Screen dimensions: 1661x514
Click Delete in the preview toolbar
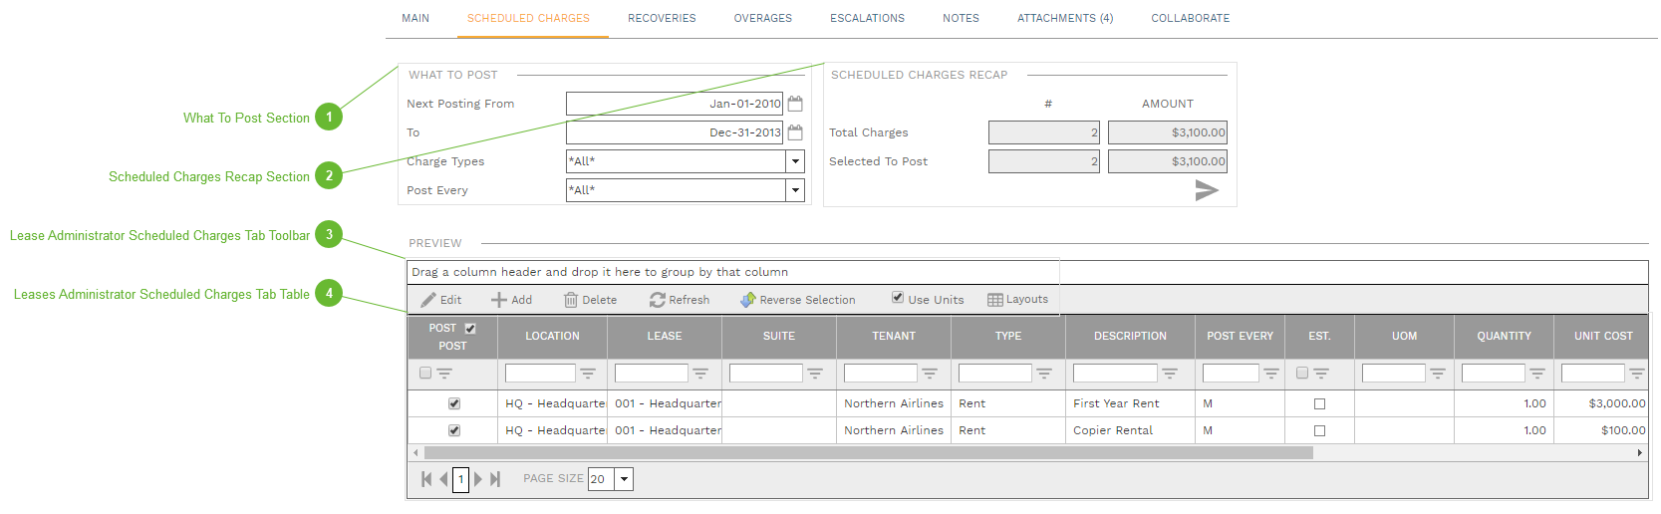pyautogui.click(x=590, y=300)
